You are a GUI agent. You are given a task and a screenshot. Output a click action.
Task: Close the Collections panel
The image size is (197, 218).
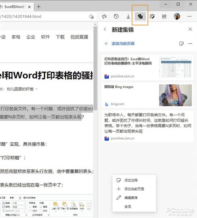pyautogui.click(x=190, y=29)
